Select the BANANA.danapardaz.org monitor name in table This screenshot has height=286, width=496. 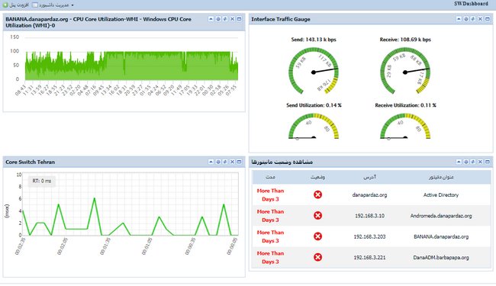pos(441,236)
